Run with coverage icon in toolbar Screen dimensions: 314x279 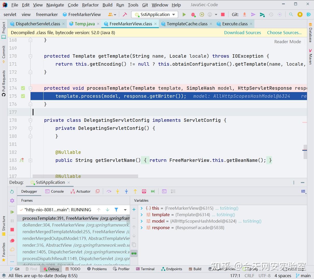coord(202,14)
